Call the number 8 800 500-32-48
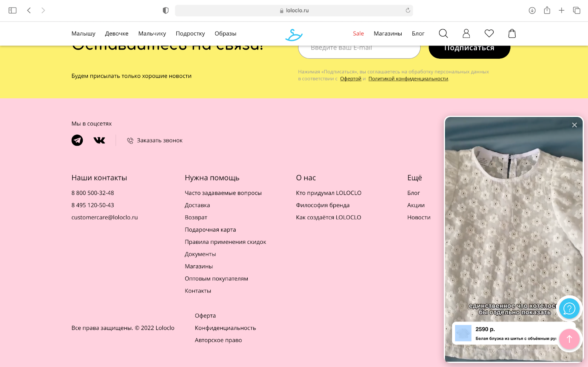This screenshot has width=588, height=367. tap(93, 193)
